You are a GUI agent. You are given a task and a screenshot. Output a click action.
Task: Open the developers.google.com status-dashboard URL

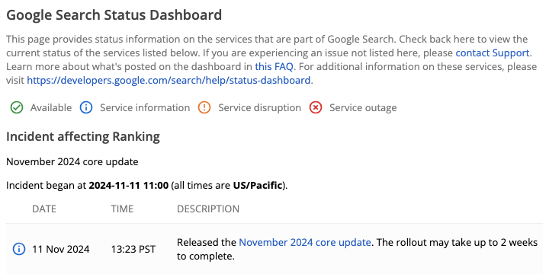pos(169,81)
